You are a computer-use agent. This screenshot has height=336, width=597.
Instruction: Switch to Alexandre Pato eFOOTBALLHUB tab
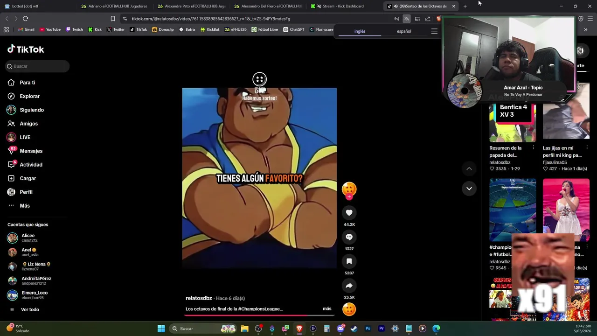pos(191,6)
